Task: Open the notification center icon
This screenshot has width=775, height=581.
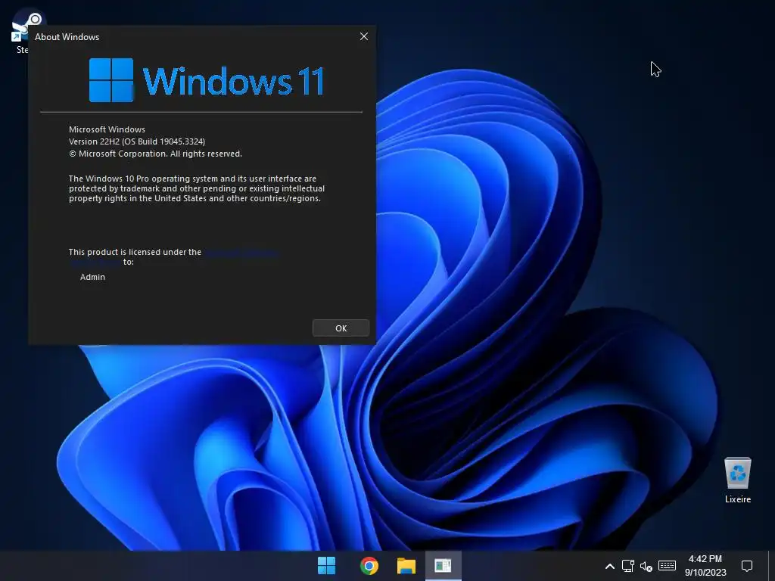Action: click(x=747, y=566)
